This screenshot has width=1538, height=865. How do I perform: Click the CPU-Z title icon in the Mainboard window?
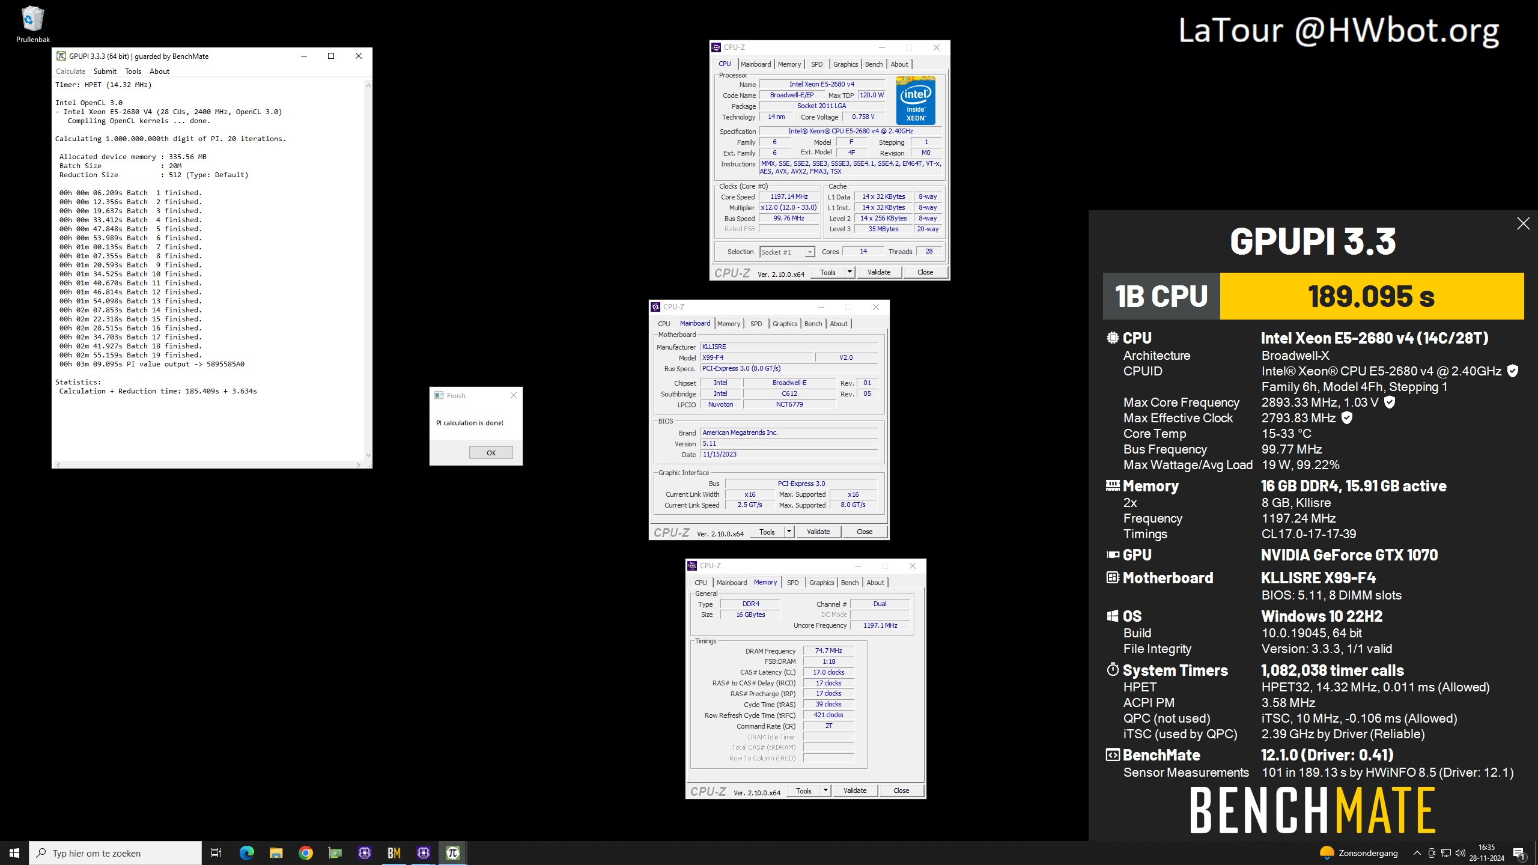pos(655,307)
